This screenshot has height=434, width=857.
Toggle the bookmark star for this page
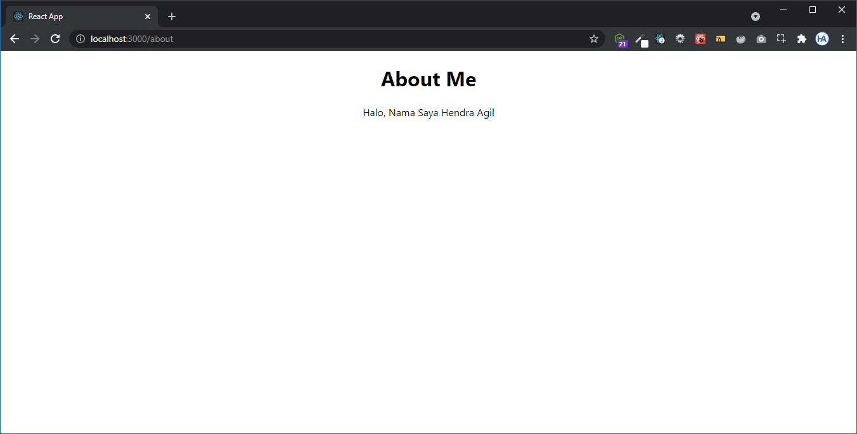point(593,39)
